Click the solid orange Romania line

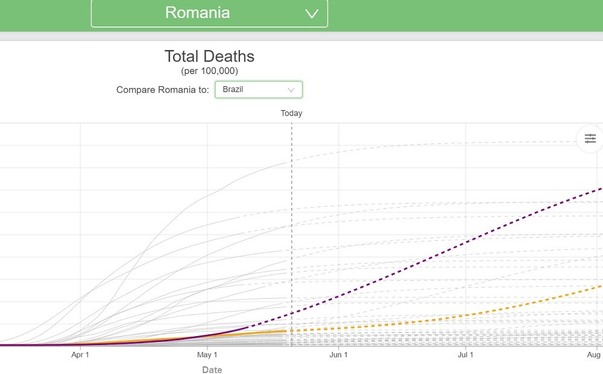(x=265, y=332)
